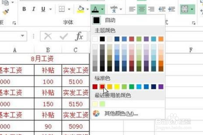Viewport: 203px width, 135px height.
Task: Select orange standard color swatch
Action: point(110,87)
